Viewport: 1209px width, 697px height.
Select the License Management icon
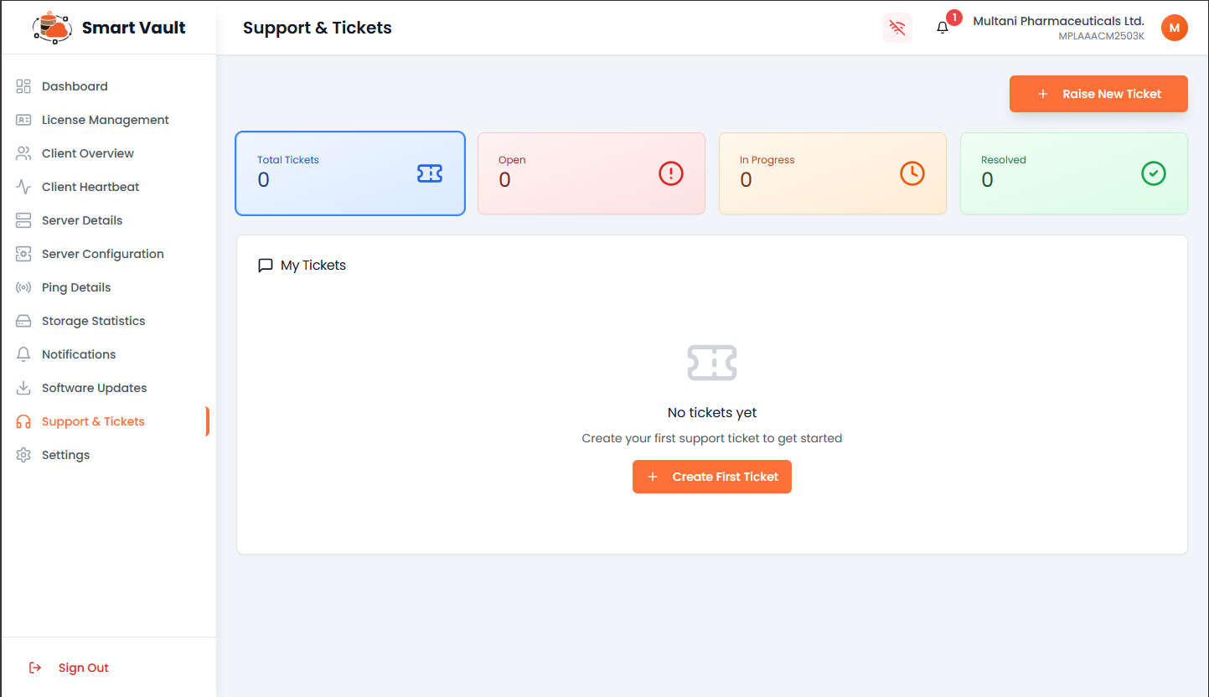coord(23,120)
